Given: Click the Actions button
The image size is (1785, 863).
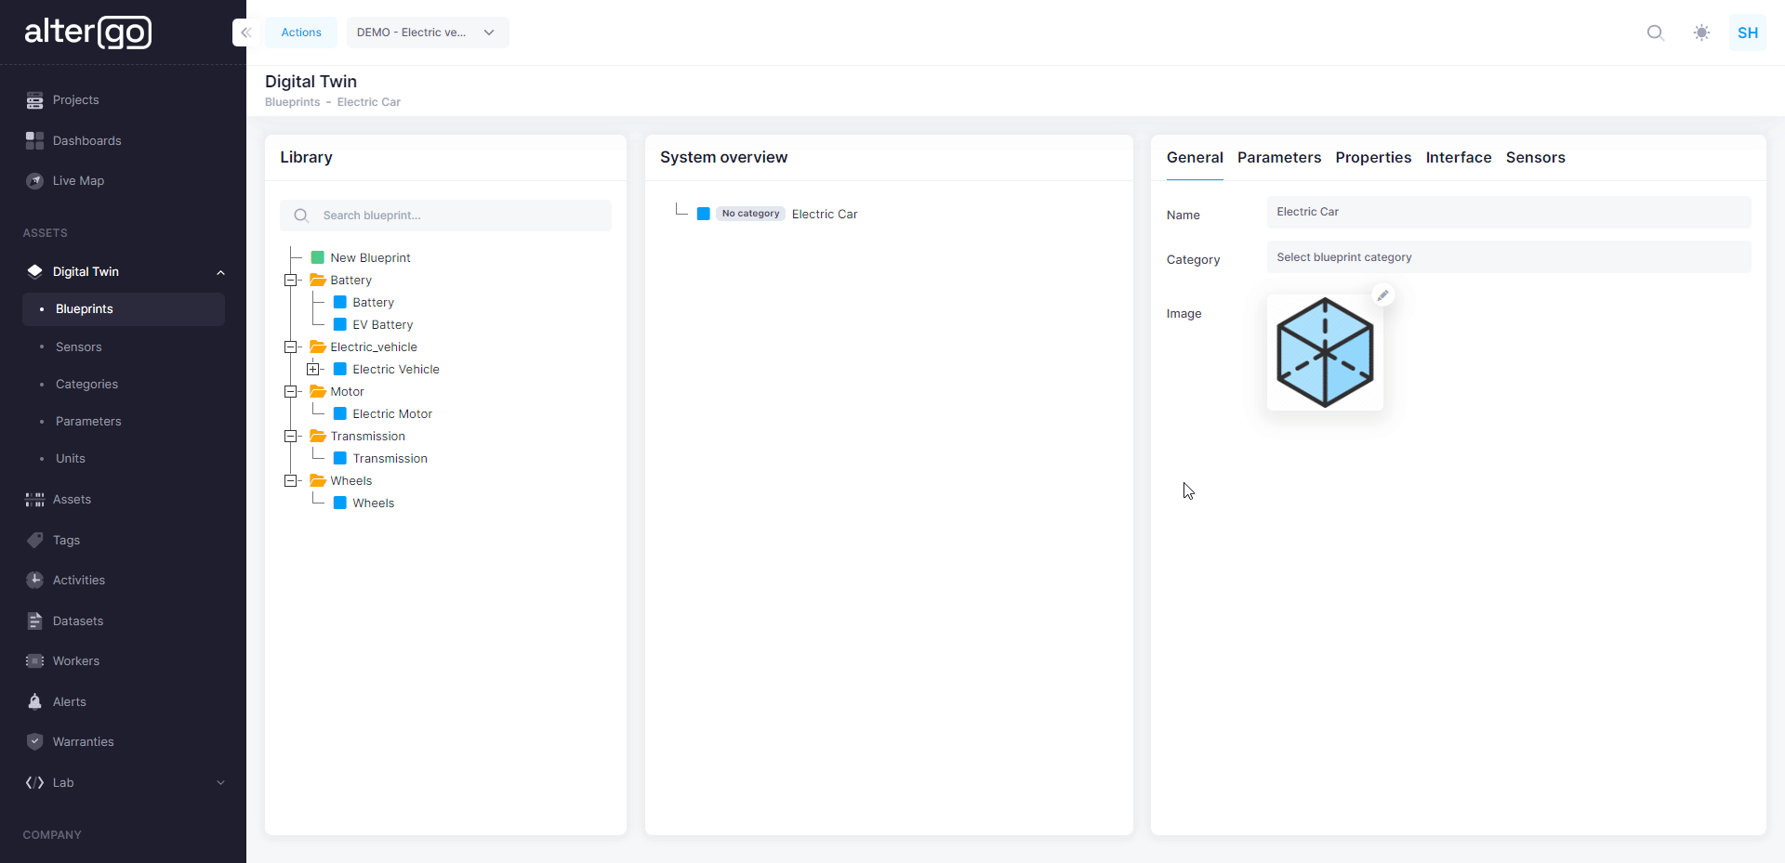Looking at the screenshot, I should (301, 33).
